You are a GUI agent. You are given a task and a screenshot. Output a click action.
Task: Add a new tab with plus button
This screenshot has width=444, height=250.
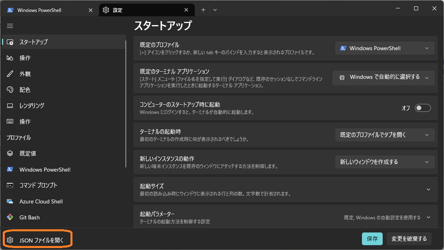click(203, 10)
